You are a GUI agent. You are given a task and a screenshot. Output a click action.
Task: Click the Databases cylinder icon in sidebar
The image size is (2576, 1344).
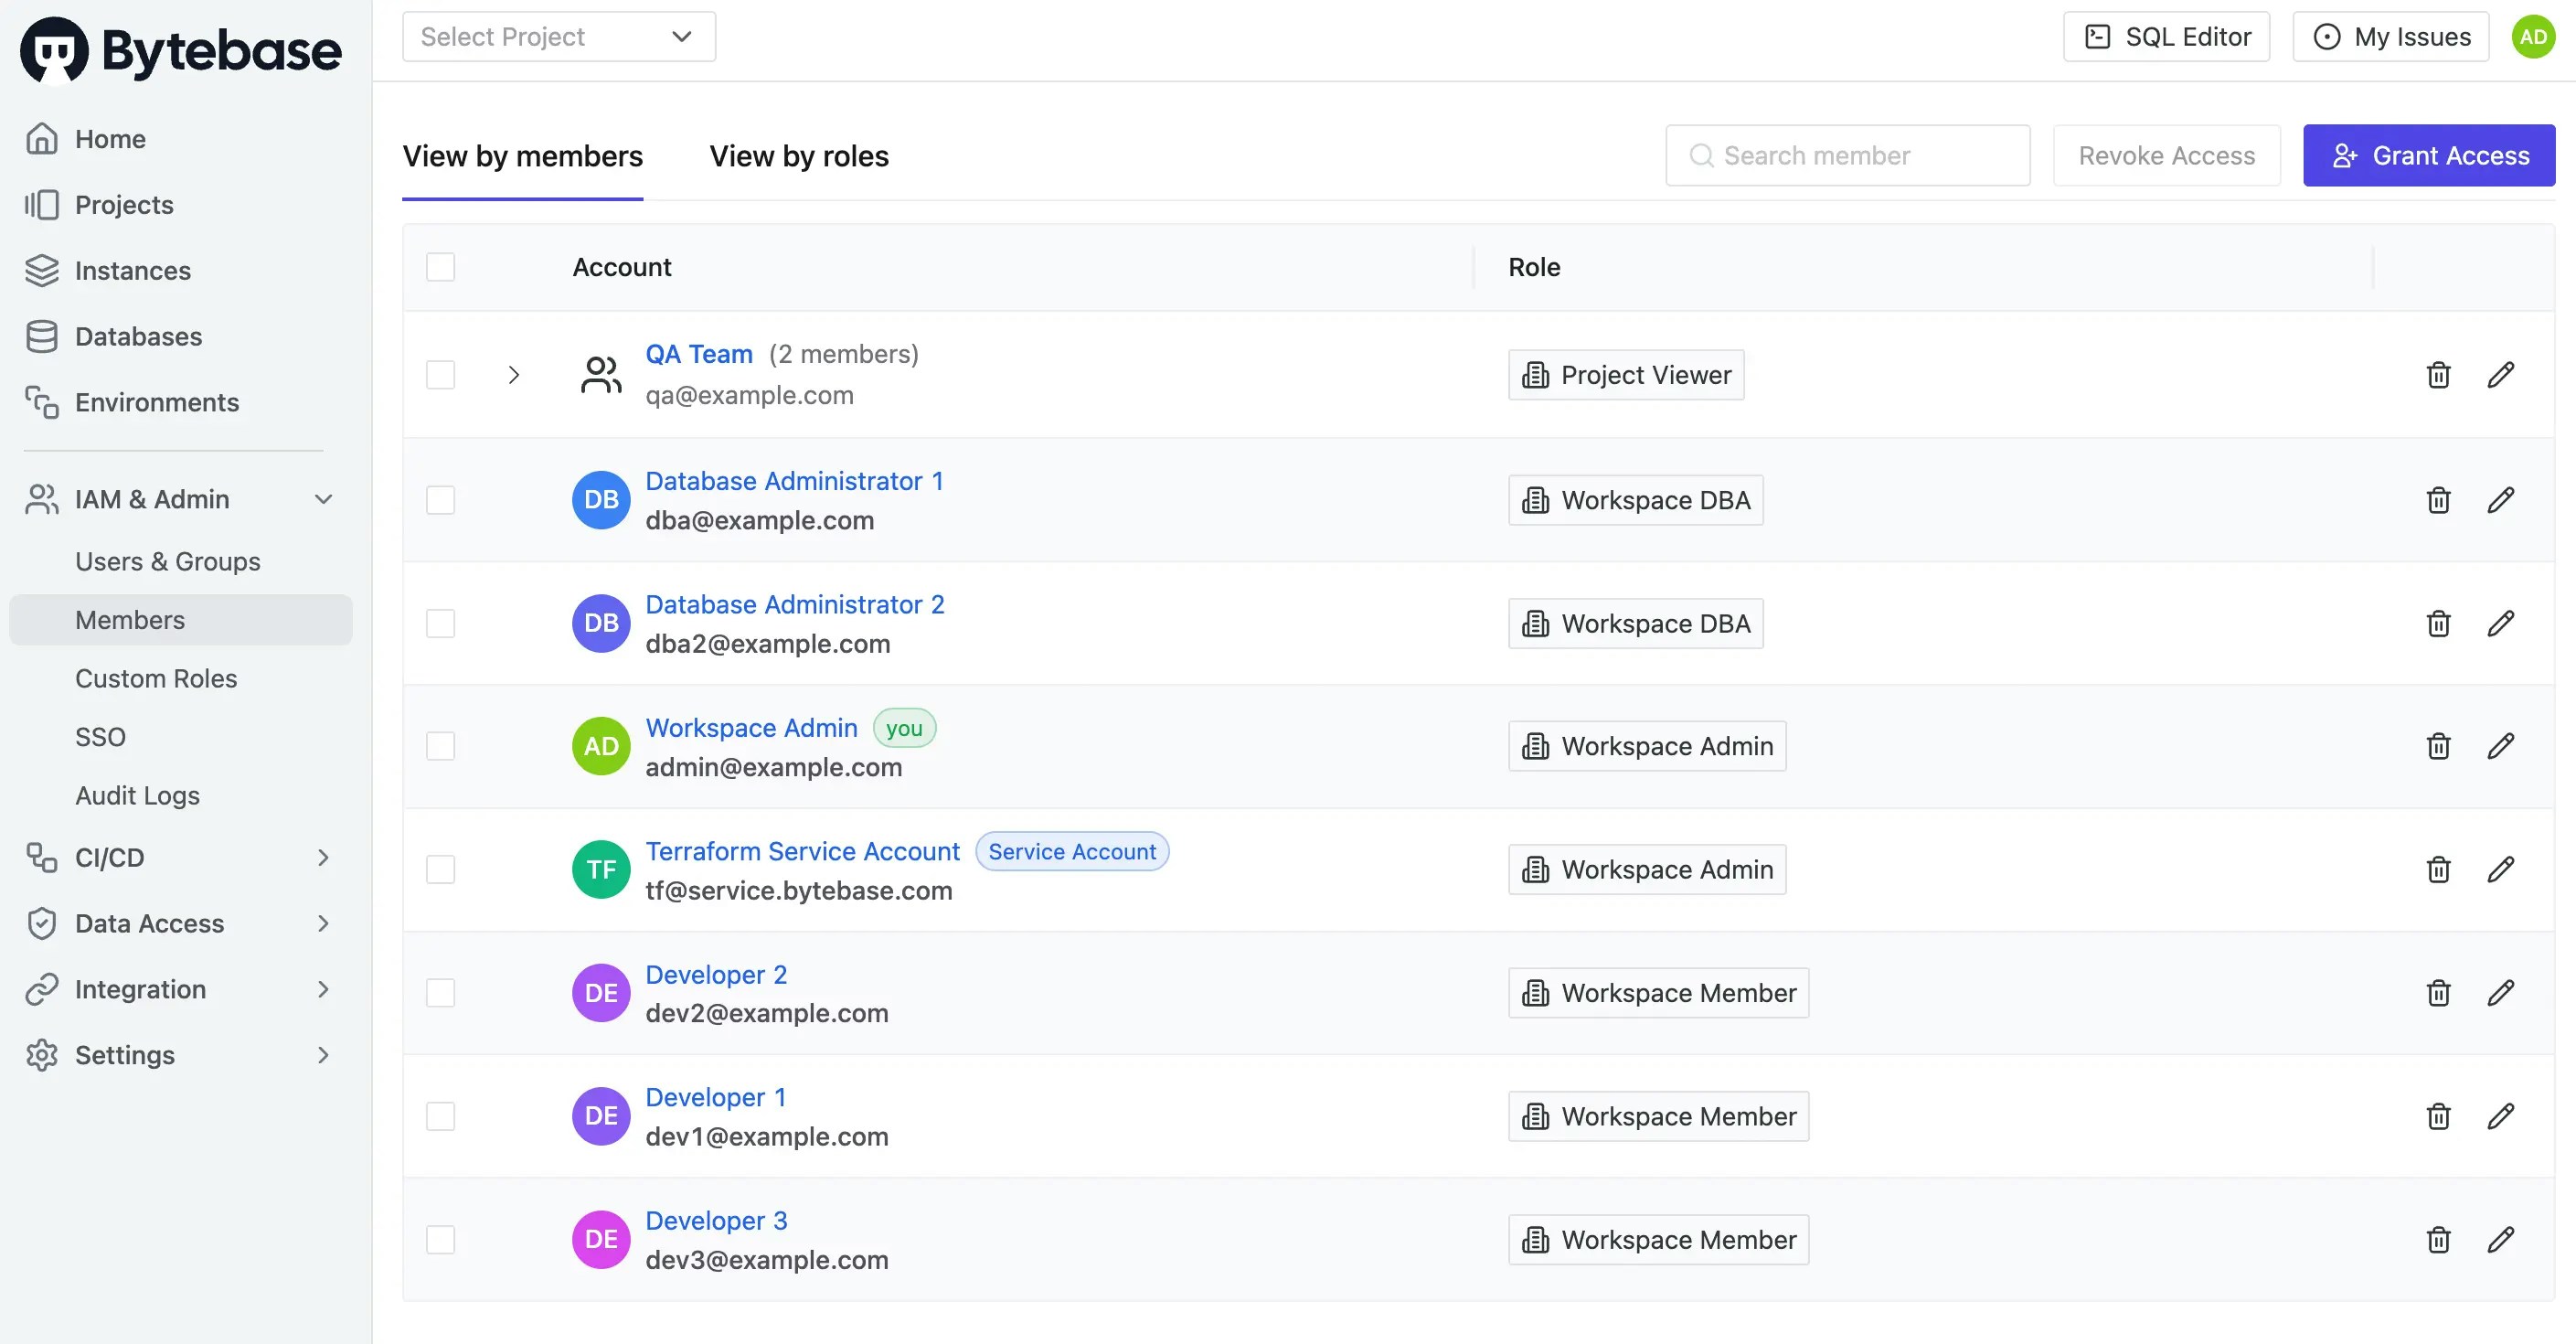tap(41, 337)
